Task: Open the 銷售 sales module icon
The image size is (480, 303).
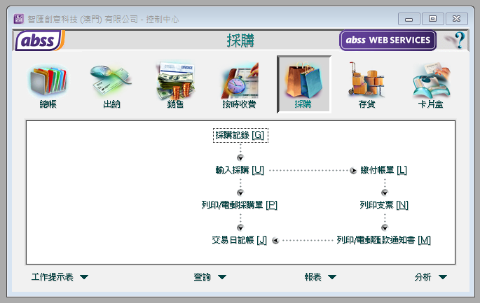Action: [x=175, y=82]
